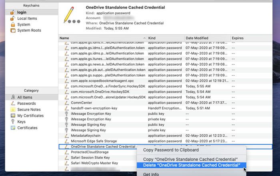Choose Copy "OneDrive Standalone Cached Credential"
Image resolution: width=280 pixels, height=176 pixels.
pyautogui.click(x=190, y=159)
